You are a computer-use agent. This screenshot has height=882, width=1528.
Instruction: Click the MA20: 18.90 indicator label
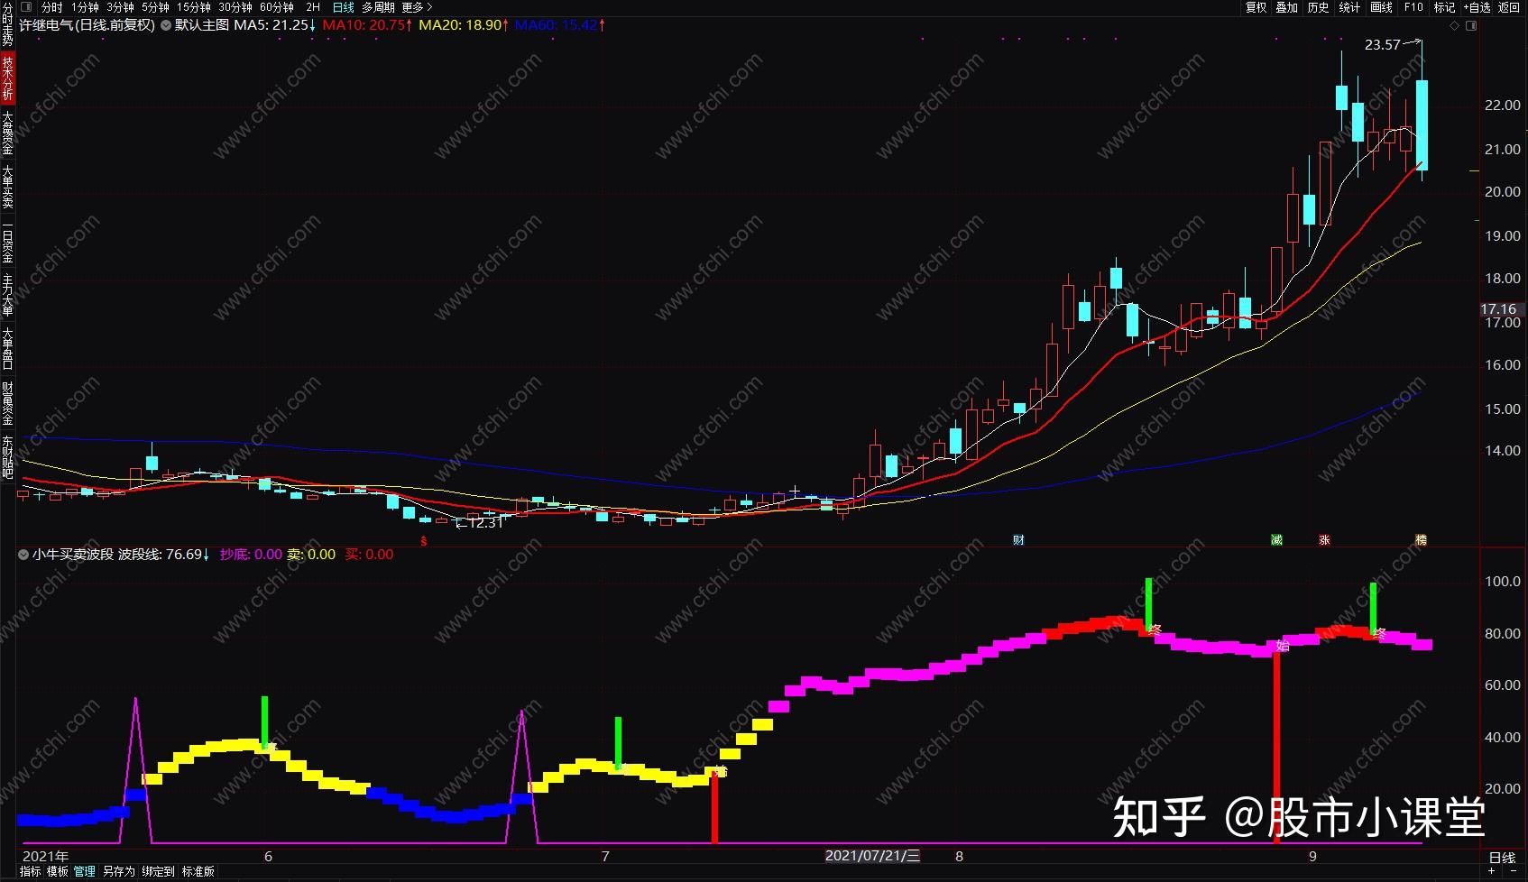tap(464, 25)
